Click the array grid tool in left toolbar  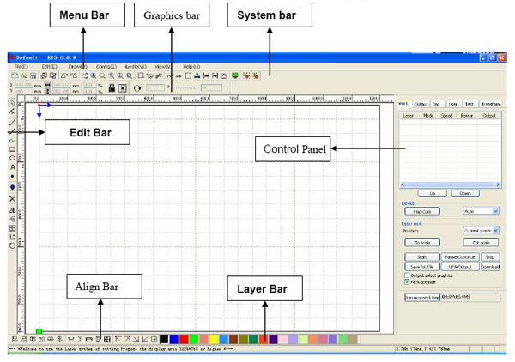[12, 228]
